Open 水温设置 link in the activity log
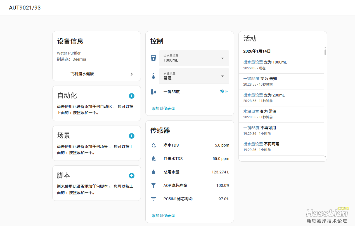355x226 pixels. pyautogui.click(x=251, y=111)
